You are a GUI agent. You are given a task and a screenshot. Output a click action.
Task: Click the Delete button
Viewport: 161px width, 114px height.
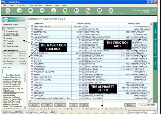click(60, 105)
